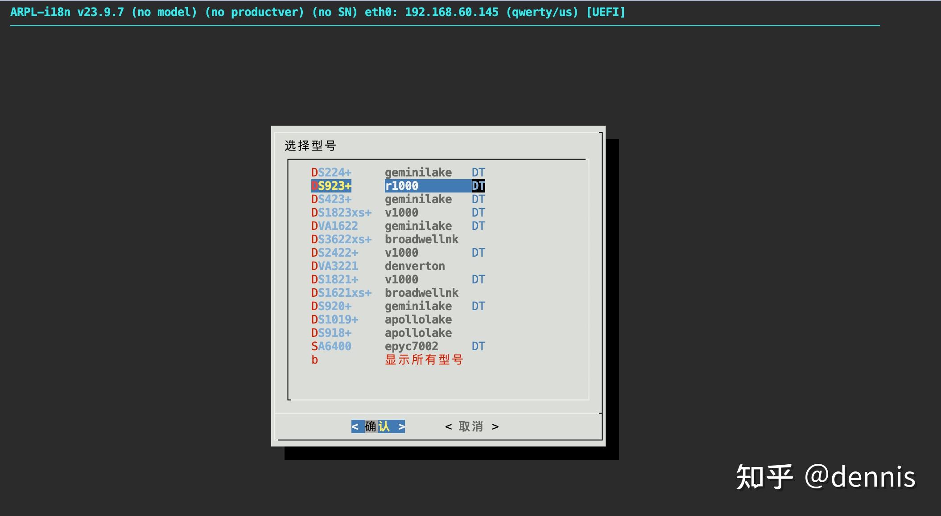This screenshot has width=941, height=516.
Task: Click the 取消 cancel button
Action: coord(471,426)
